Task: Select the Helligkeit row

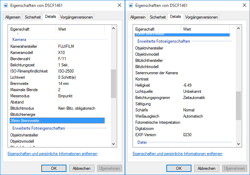Action: pyautogui.click(x=182, y=85)
